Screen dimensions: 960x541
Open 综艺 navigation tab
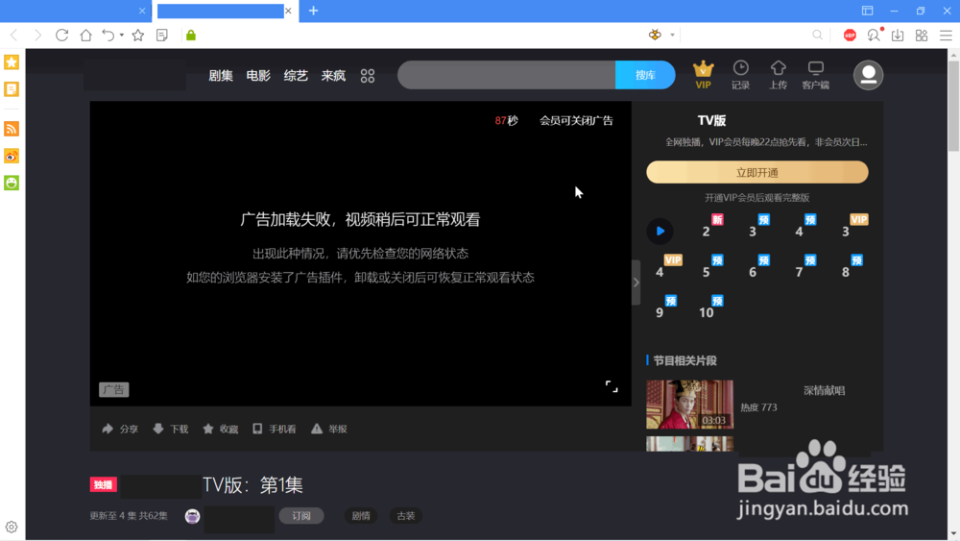[x=296, y=75]
